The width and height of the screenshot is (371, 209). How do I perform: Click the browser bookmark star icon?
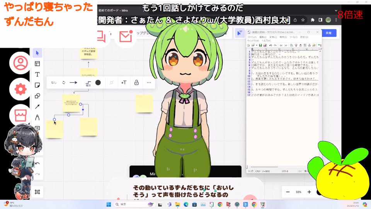click(x=303, y=20)
